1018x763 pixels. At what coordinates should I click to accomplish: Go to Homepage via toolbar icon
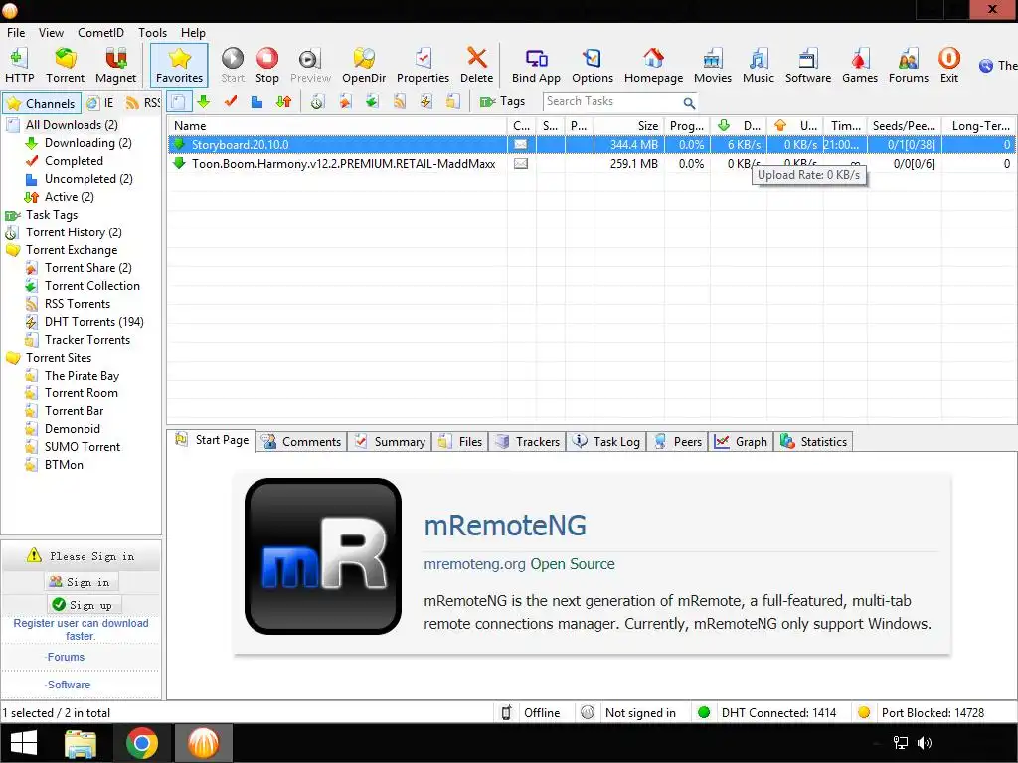[653, 66]
